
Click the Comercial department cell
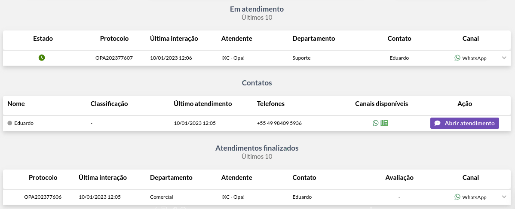(x=161, y=197)
